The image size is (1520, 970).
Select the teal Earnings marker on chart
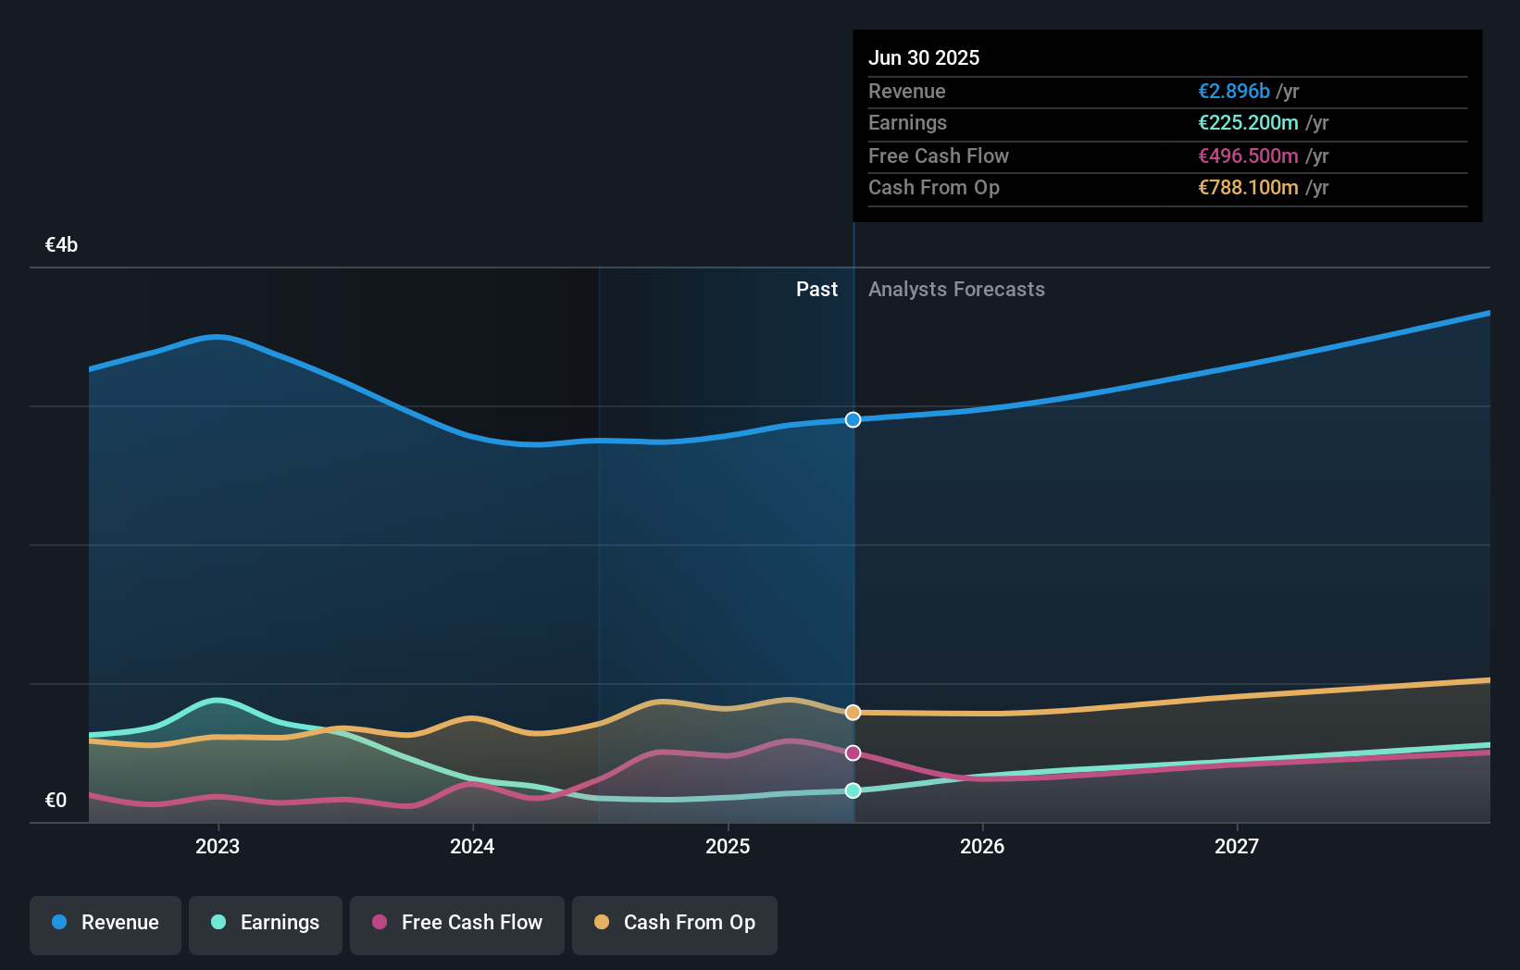pyautogui.click(x=852, y=790)
